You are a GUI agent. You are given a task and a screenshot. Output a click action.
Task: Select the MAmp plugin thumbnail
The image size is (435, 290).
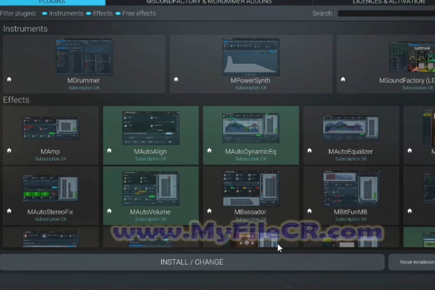coord(51,128)
